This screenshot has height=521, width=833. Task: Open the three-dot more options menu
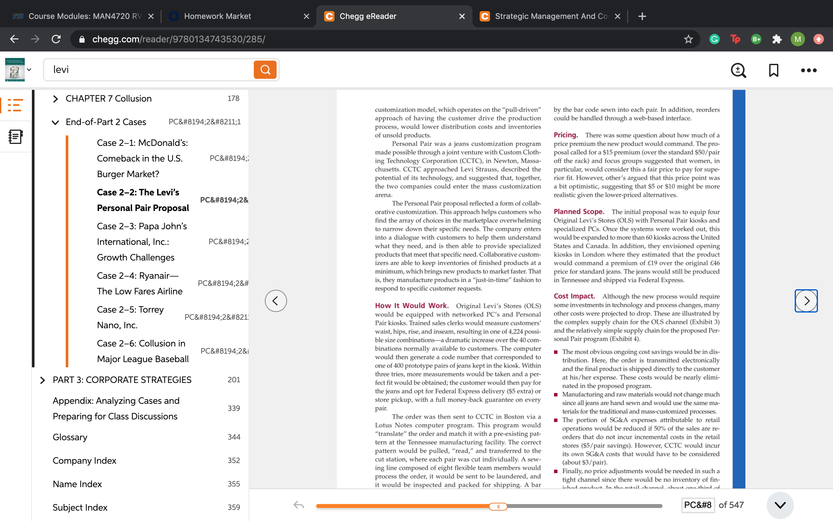(x=809, y=70)
